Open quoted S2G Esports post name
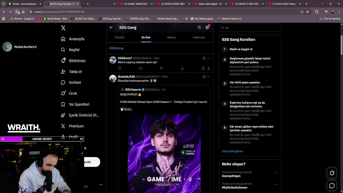 click(133, 90)
